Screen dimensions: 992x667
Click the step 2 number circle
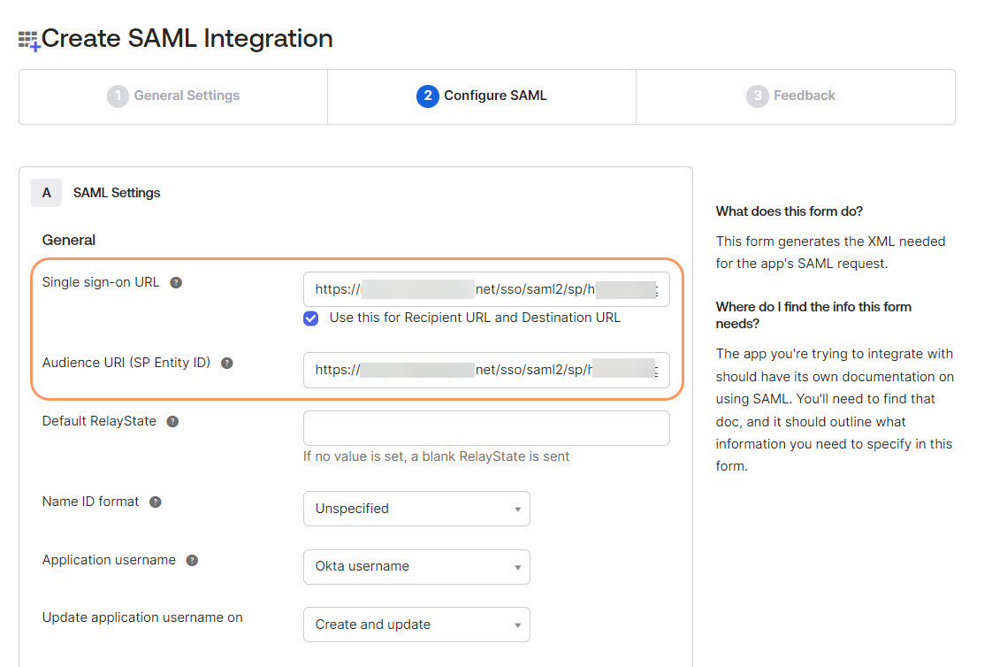click(x=428, y=96)
